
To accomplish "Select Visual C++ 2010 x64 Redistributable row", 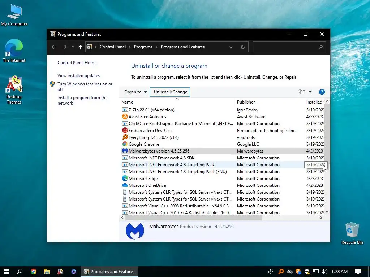I will pyautogui.click(x=222, y=212).
